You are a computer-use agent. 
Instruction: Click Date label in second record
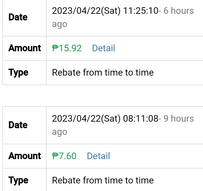pyautogui.click(x=18, y=125)
